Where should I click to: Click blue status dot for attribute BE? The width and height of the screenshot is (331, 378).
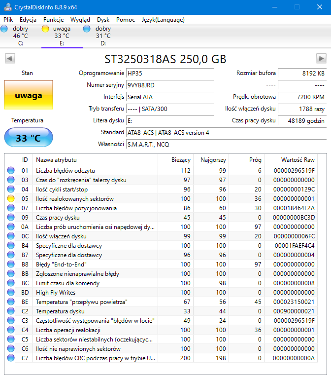coord(11,302)
